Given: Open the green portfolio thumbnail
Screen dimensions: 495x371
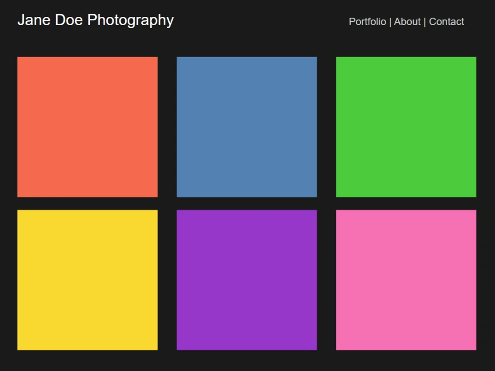Looking at the screenshot, I should pos(406,127).
